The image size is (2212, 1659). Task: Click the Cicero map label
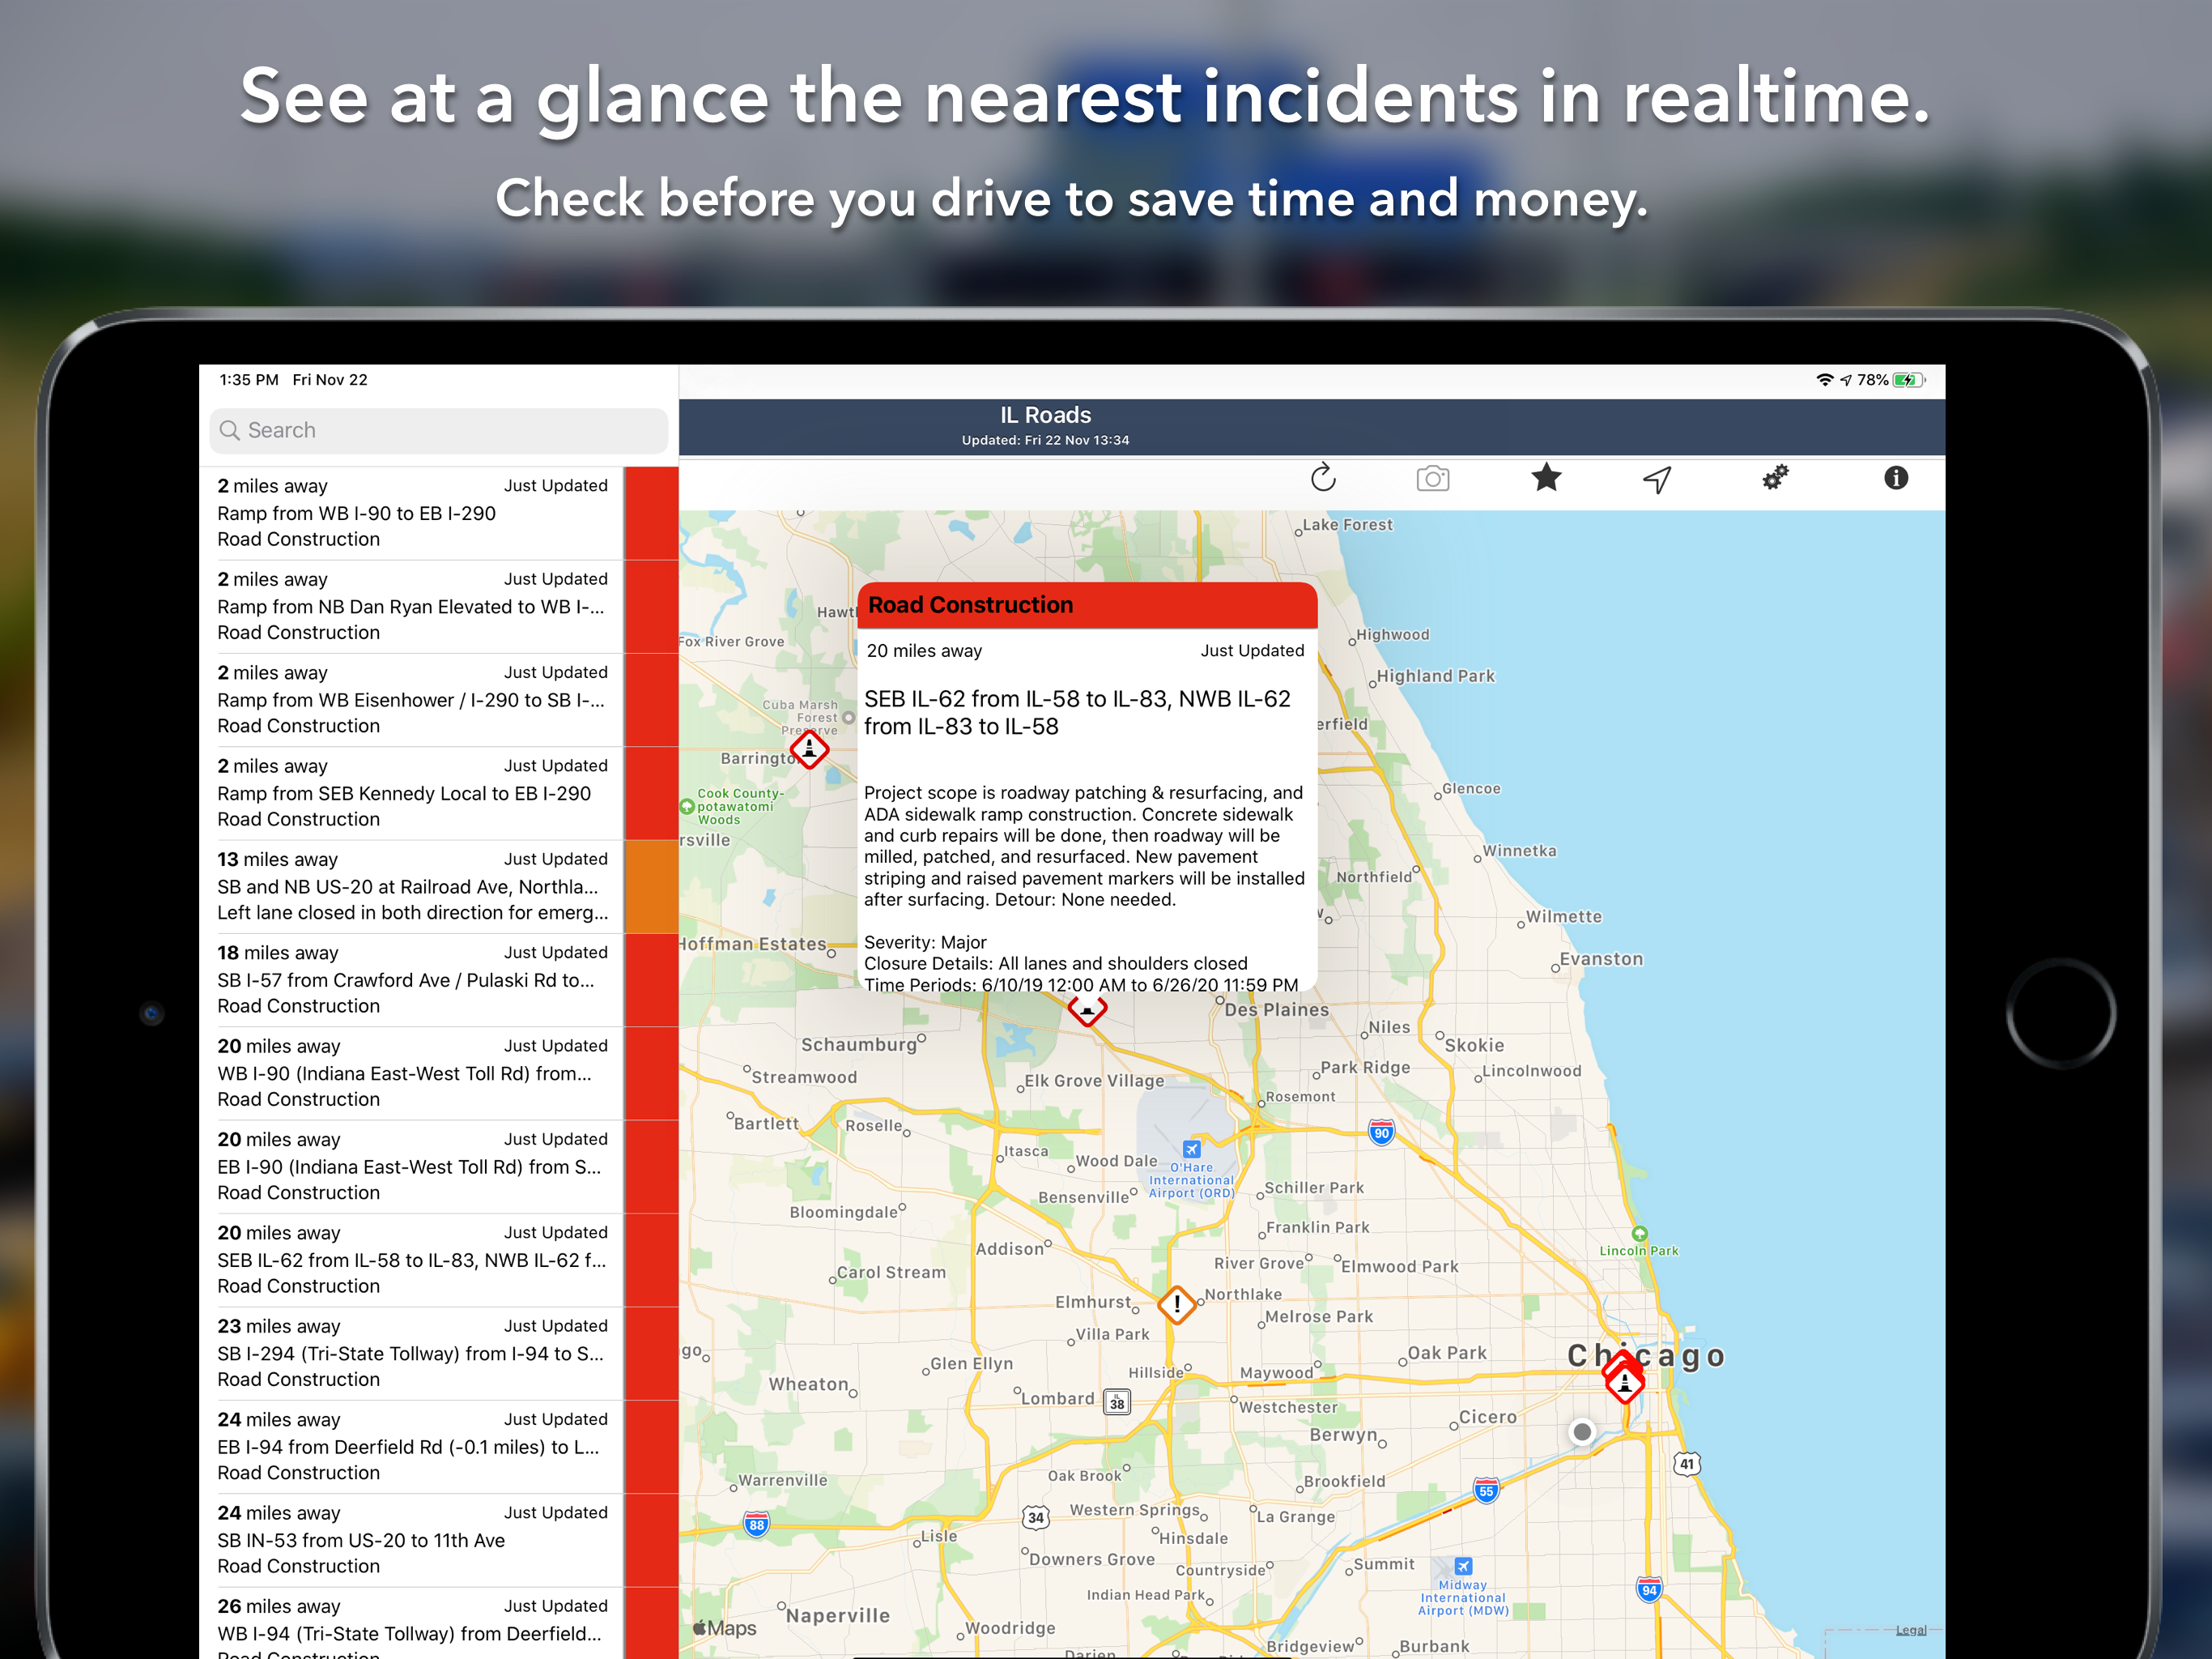1488,1417
